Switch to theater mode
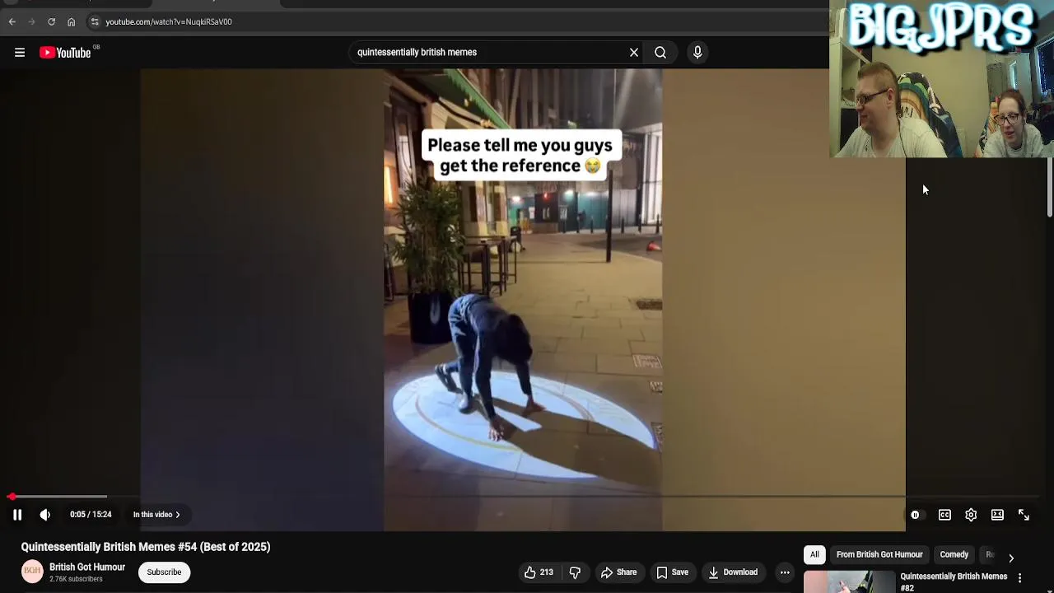Screen dimensions: 1054x593 tap(997, 515)
